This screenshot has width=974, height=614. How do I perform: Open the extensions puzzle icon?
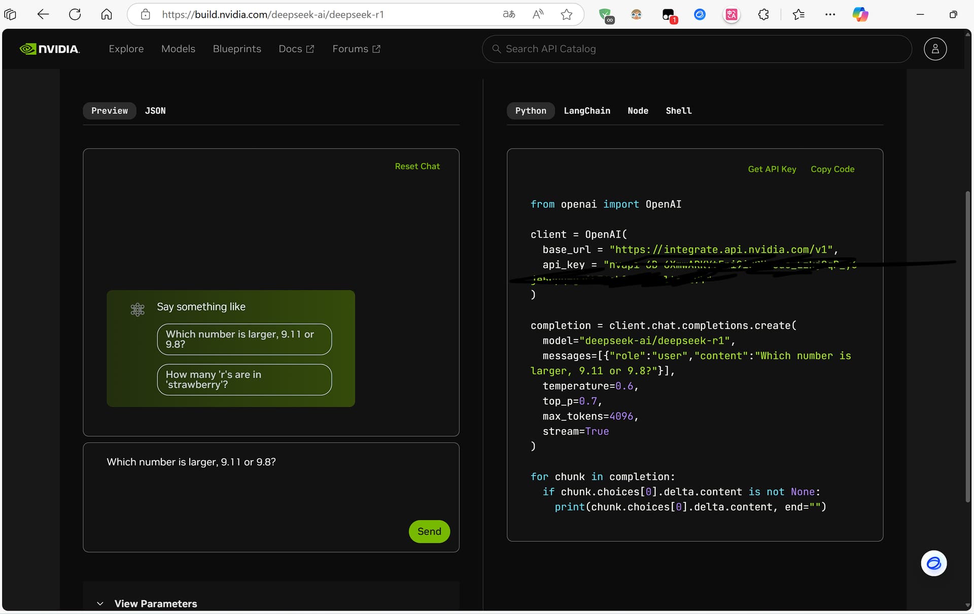tap(763, 15)
